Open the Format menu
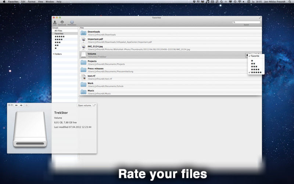 point(32,1)
